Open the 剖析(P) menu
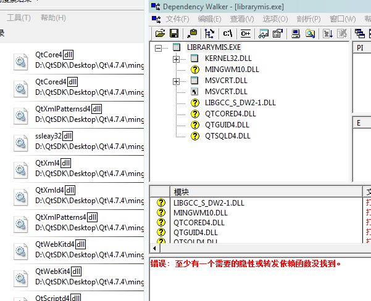The image size is (371, 301). click(x=309, y=19)
